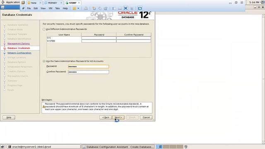Click the User Name column header
This screenshot has height=149, width=265.
tap(64, 35)
